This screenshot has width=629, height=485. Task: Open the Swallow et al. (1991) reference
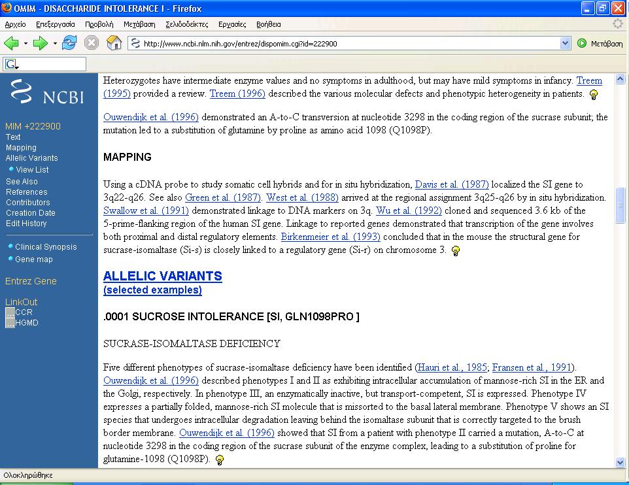tap(146, 210)
